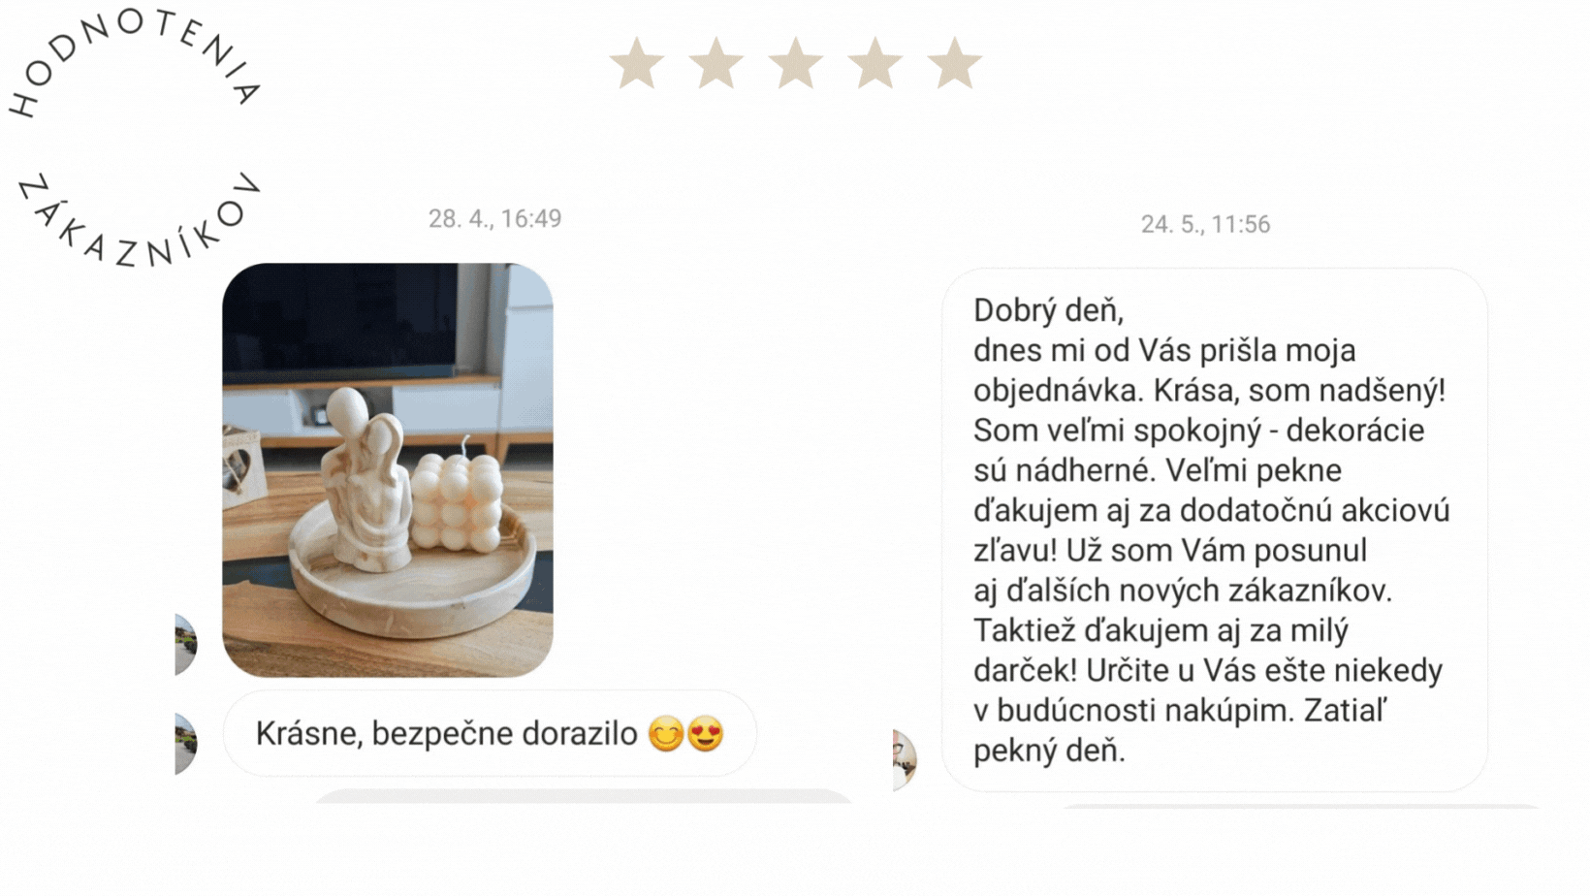Click the avatar beside 'Krásne, bezpečne dorazilo'
This screenshot has width=1590, height=896.
[x=185, y=744]
